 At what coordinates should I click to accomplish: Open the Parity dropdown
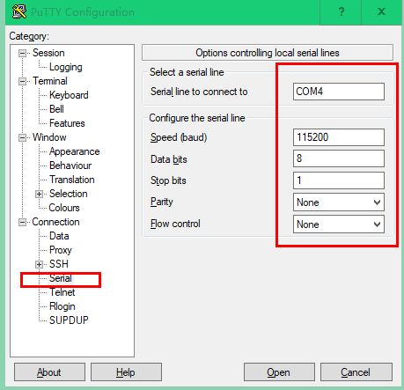pos(339,202)
